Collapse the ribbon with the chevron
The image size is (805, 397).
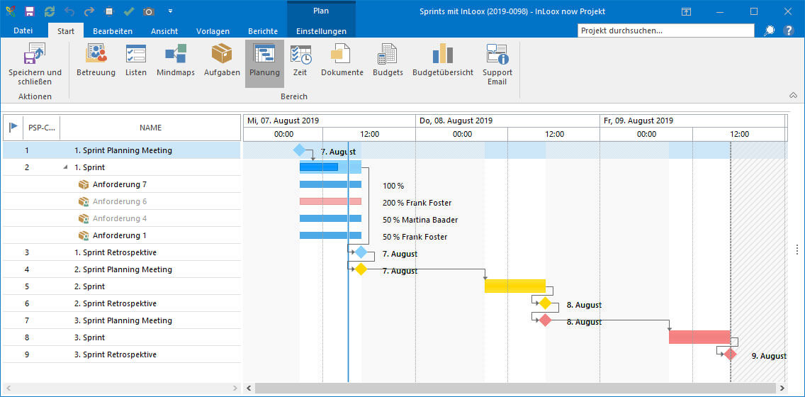[x=793, y=96]
